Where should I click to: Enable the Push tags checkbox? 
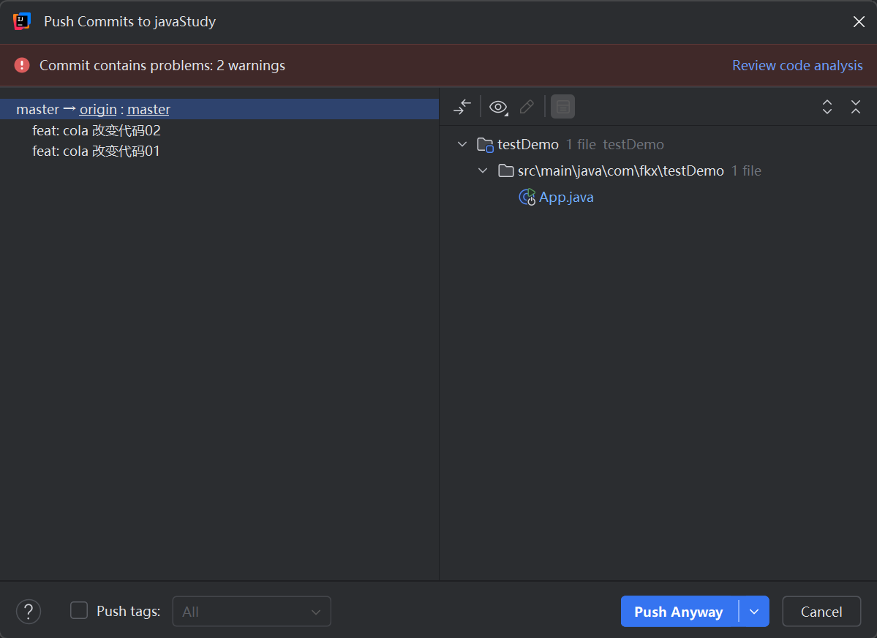coord(79,611)
